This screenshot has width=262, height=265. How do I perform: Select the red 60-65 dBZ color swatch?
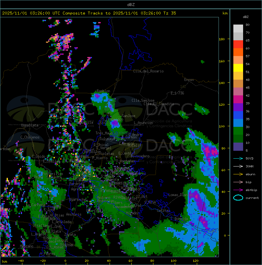pyautogui.click(x=238, y=44)
